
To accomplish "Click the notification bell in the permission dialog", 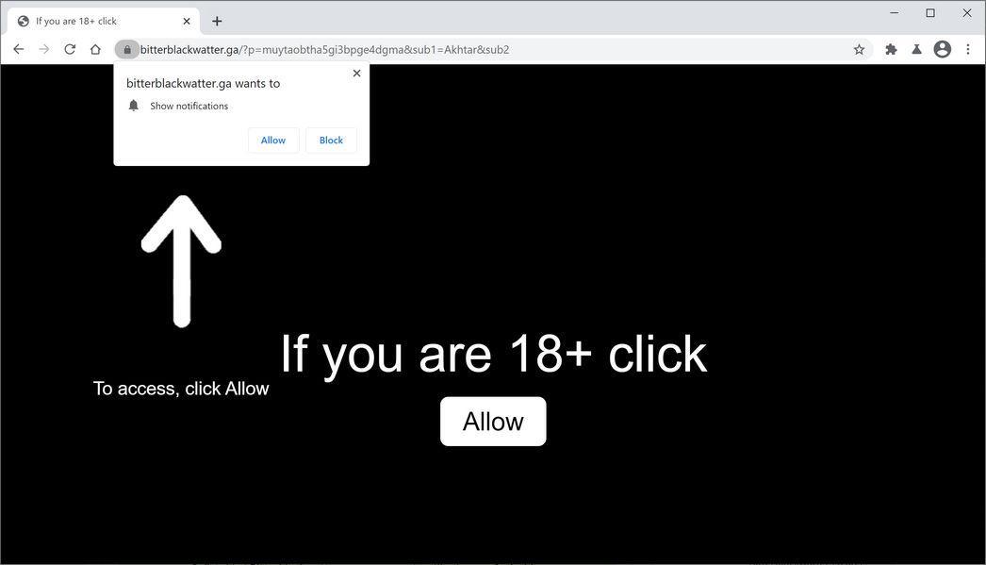I will pyautogui.click(x=133, y=105).
